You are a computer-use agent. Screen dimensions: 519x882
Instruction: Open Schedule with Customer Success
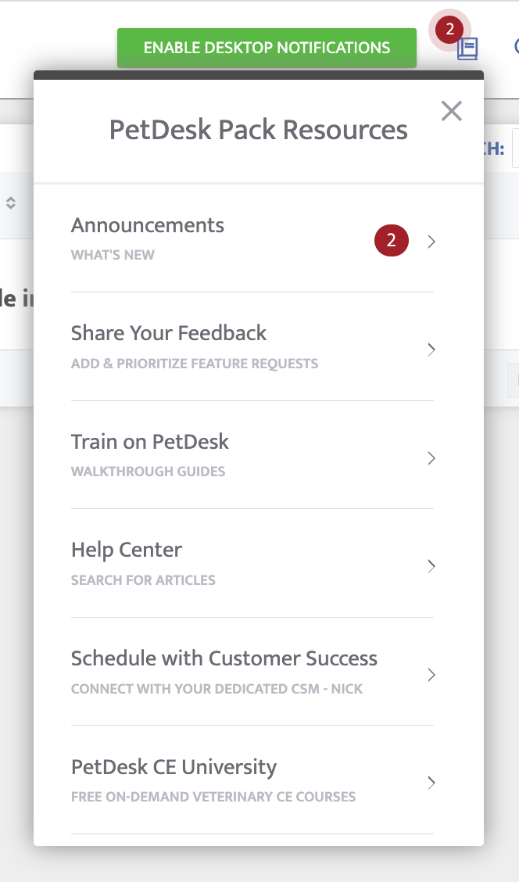pyautogui.click(x=224, y=658)
